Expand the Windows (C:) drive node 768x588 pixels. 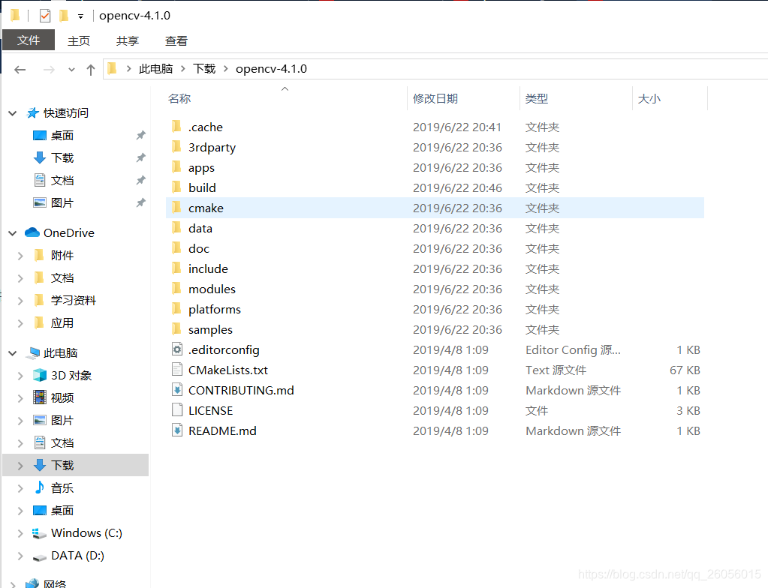20,533
